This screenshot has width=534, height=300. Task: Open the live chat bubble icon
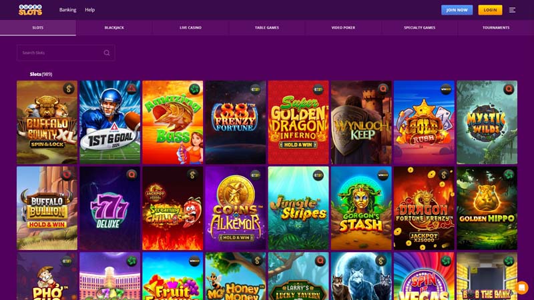[x=521, y=287]
